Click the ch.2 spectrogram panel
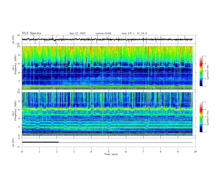 pos(107,114)
